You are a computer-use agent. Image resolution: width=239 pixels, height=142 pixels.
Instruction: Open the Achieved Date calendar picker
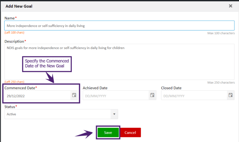pyautogui.click(x=152, y=95)
